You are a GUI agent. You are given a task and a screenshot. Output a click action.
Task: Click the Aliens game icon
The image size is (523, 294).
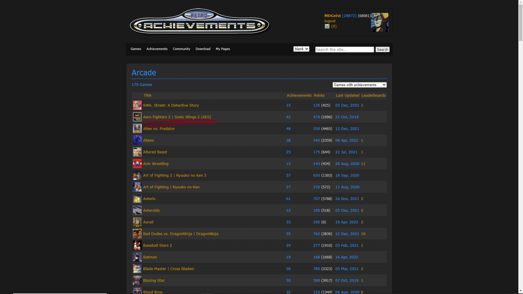(137, 140)
